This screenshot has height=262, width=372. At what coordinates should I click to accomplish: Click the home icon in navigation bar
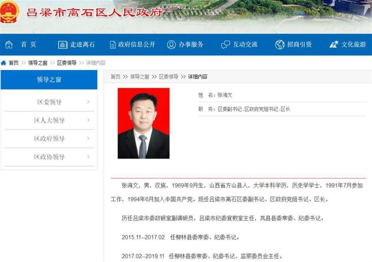9,45
